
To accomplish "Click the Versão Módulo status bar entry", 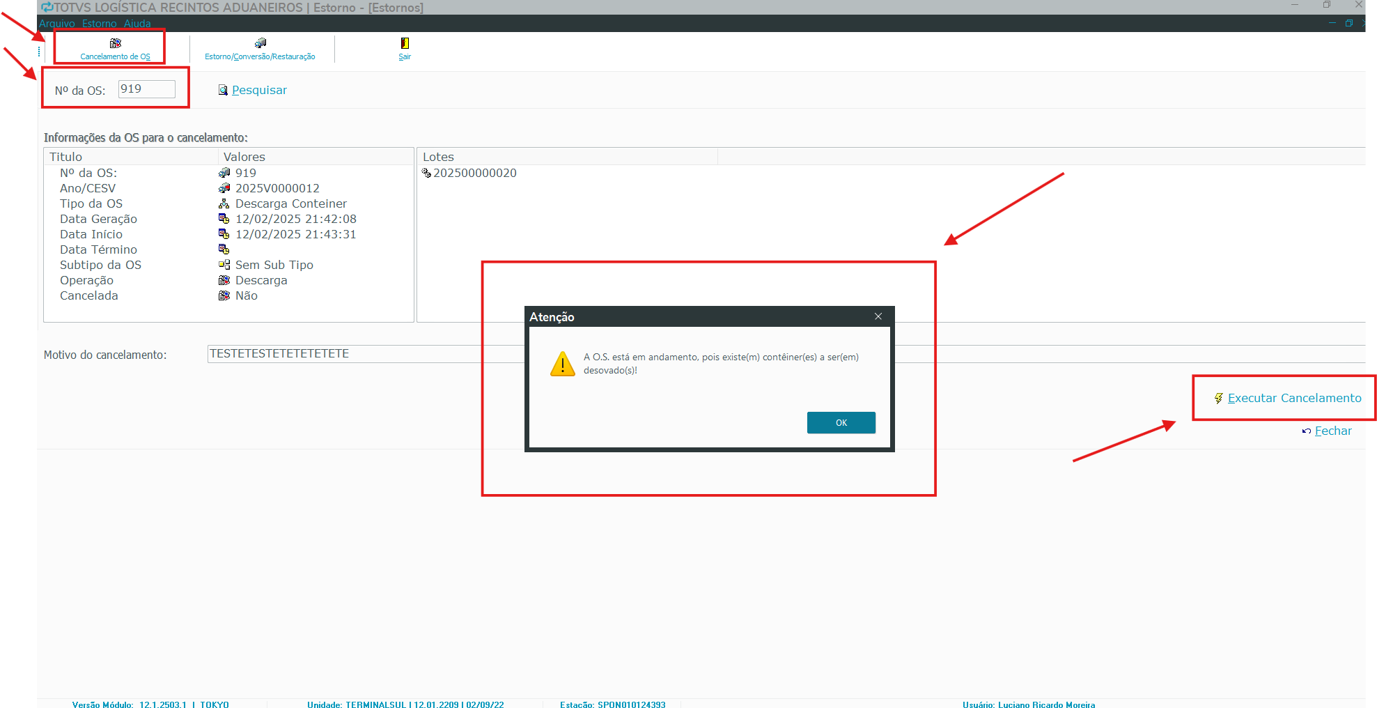I will click(x=150, y=704).
